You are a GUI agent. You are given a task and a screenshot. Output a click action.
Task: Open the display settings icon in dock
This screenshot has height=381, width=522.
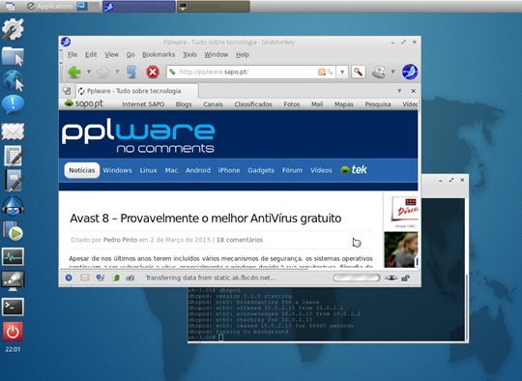click(13, 280)
